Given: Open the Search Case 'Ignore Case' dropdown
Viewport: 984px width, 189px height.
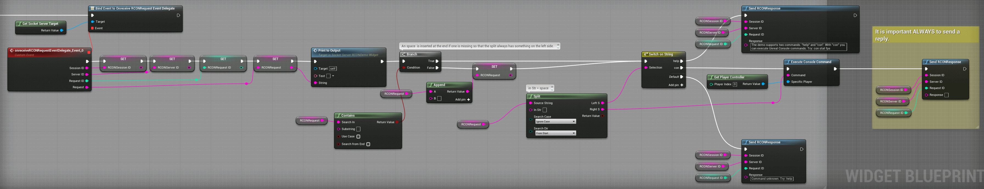Looking at the screenshot, I should 555,122.
